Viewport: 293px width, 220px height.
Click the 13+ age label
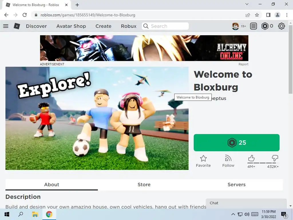click(243, 26)
